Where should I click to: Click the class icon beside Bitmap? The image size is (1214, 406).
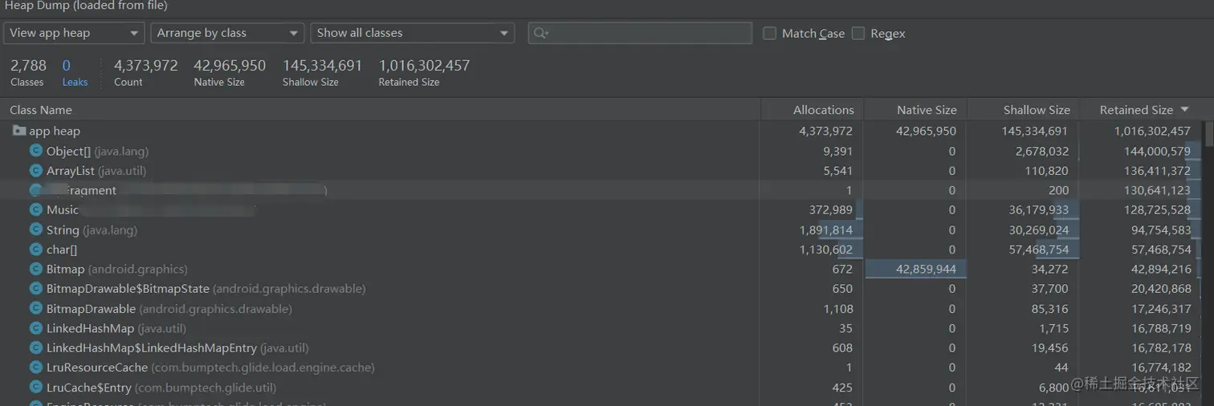point(35,270)
